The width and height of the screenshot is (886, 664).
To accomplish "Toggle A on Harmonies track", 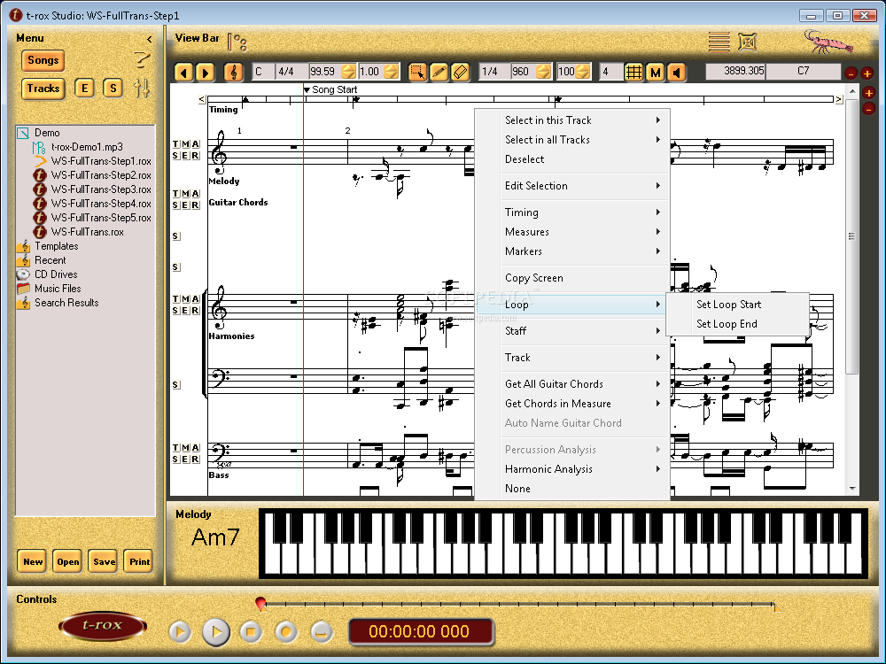I will coord(196,299).
